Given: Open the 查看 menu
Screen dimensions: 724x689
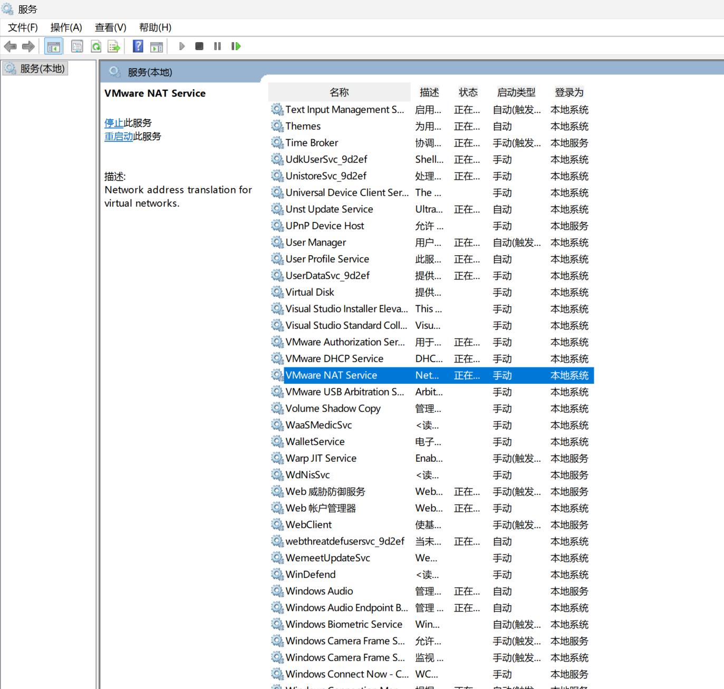Looking at the screenshot, I should click(110, 27).
